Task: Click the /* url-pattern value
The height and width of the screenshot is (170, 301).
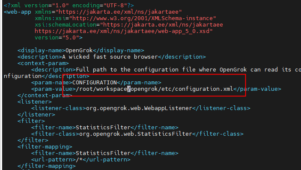Action: click(79, 159)
